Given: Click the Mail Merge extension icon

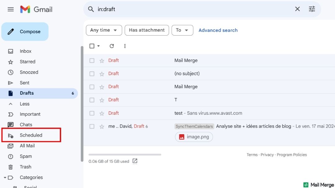Looking at the screenshot, I should pos(306,185).
